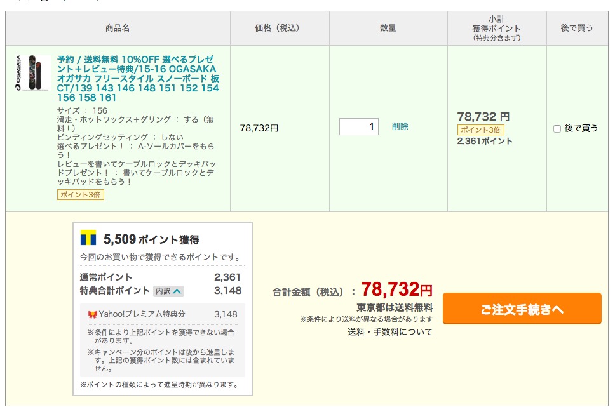Click the 通常ポイント 2,361 row
The image size is (615, 412).
click(x=160, y=277)
